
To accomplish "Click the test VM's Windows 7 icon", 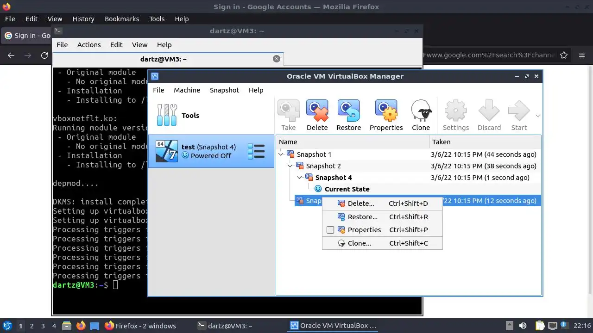I will coord(166,151).
